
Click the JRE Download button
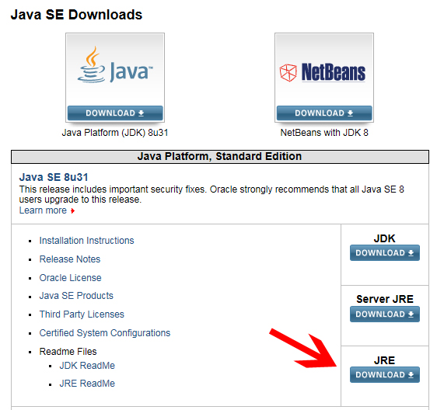tap(385, 374)
